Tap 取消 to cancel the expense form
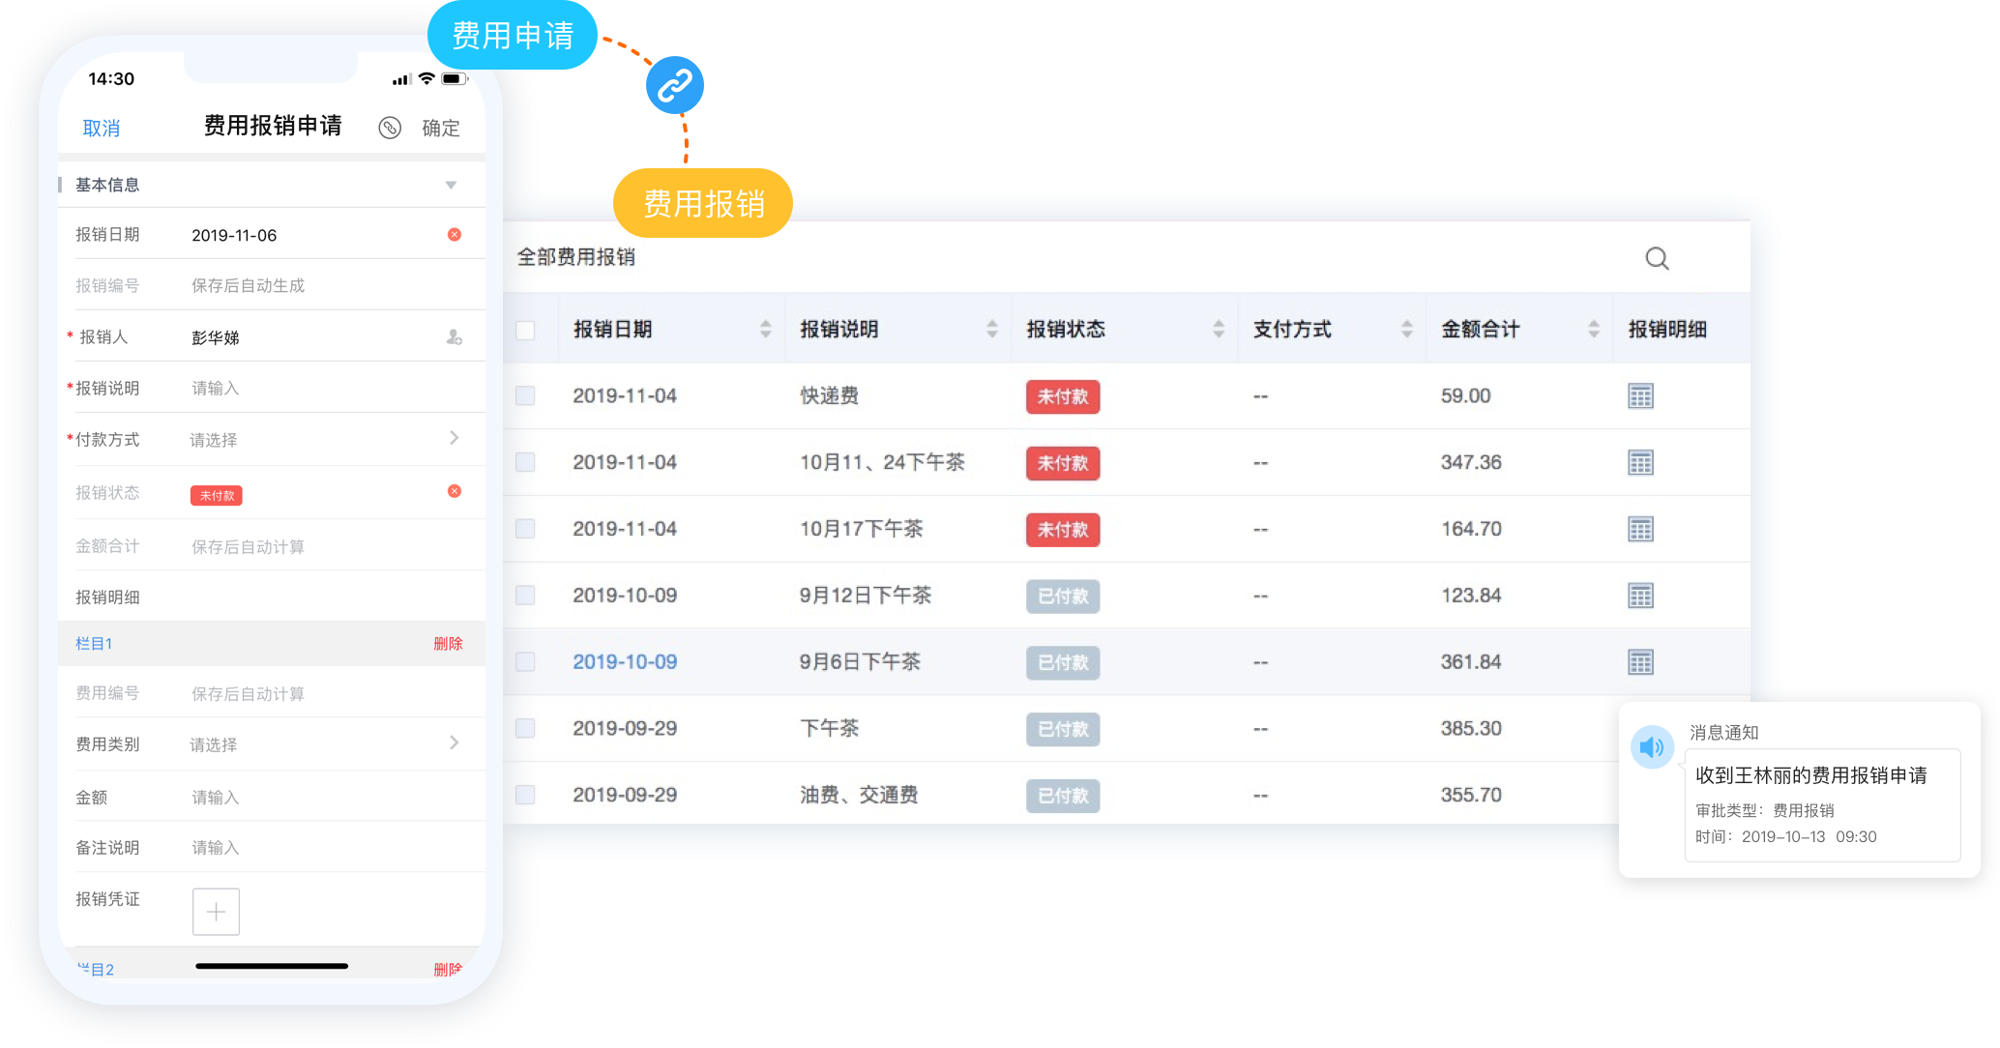Screen dimensions: 2000x1048 pyautogui.click(x=100, y=128)
